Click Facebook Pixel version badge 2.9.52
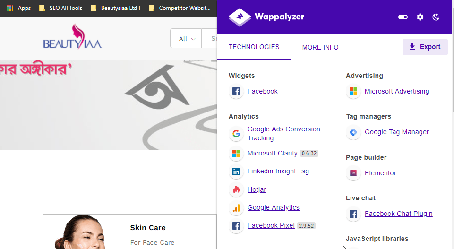This screenshot has height=249, width=454. pos(306,225)
